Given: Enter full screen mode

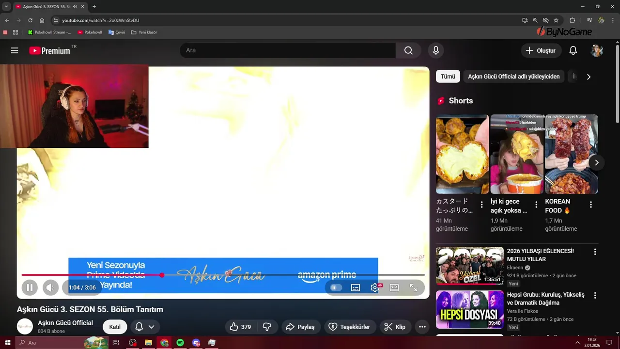Looking at the screenshot, I should click(414, 287).
